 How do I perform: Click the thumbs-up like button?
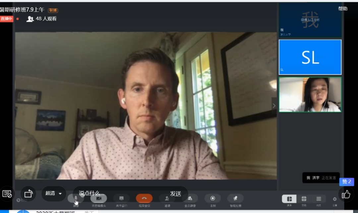pos(346,194)
